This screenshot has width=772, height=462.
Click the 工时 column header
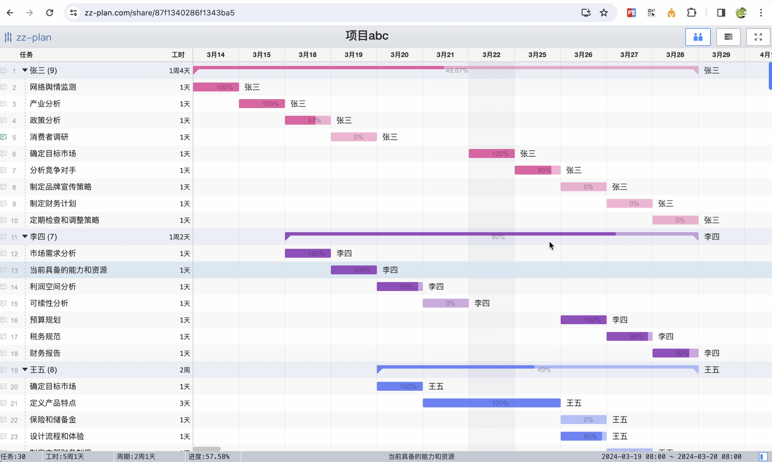[x=178, y=54]
